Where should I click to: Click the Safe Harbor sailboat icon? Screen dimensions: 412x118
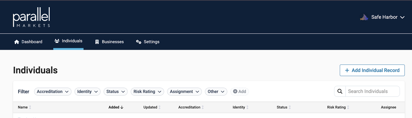[x=364, y=17]
